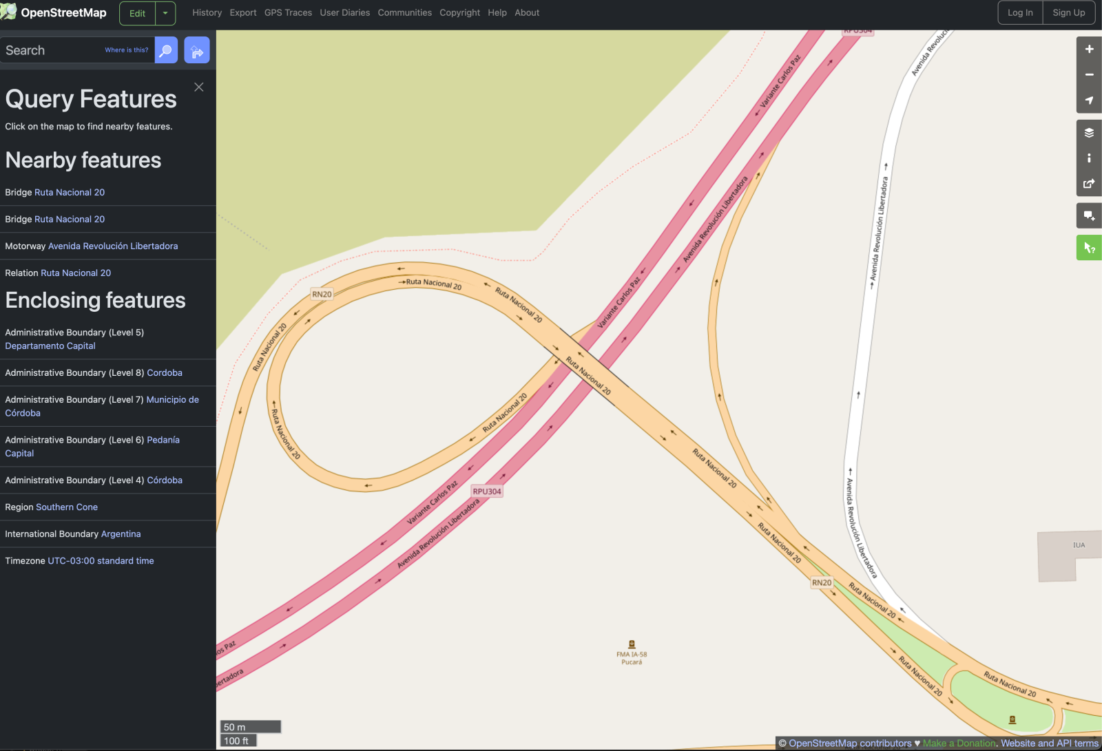Add a note to the map

pos(1089,216)
